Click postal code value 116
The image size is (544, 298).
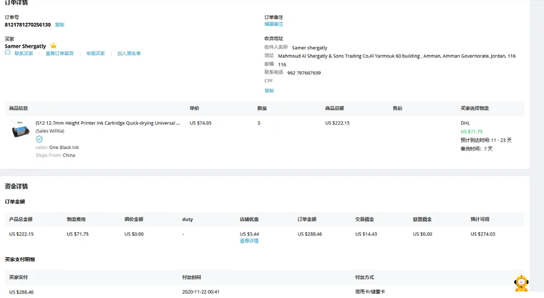click(282, 65)
